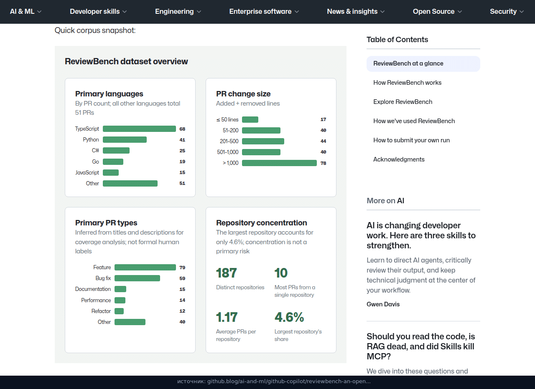
Task: Go to How we've used ReviewBench
Action: [x=414, y=121]
